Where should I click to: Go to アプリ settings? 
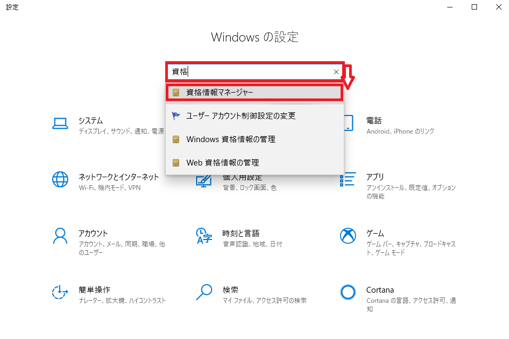pyautogui.click(x=399, y=186)
